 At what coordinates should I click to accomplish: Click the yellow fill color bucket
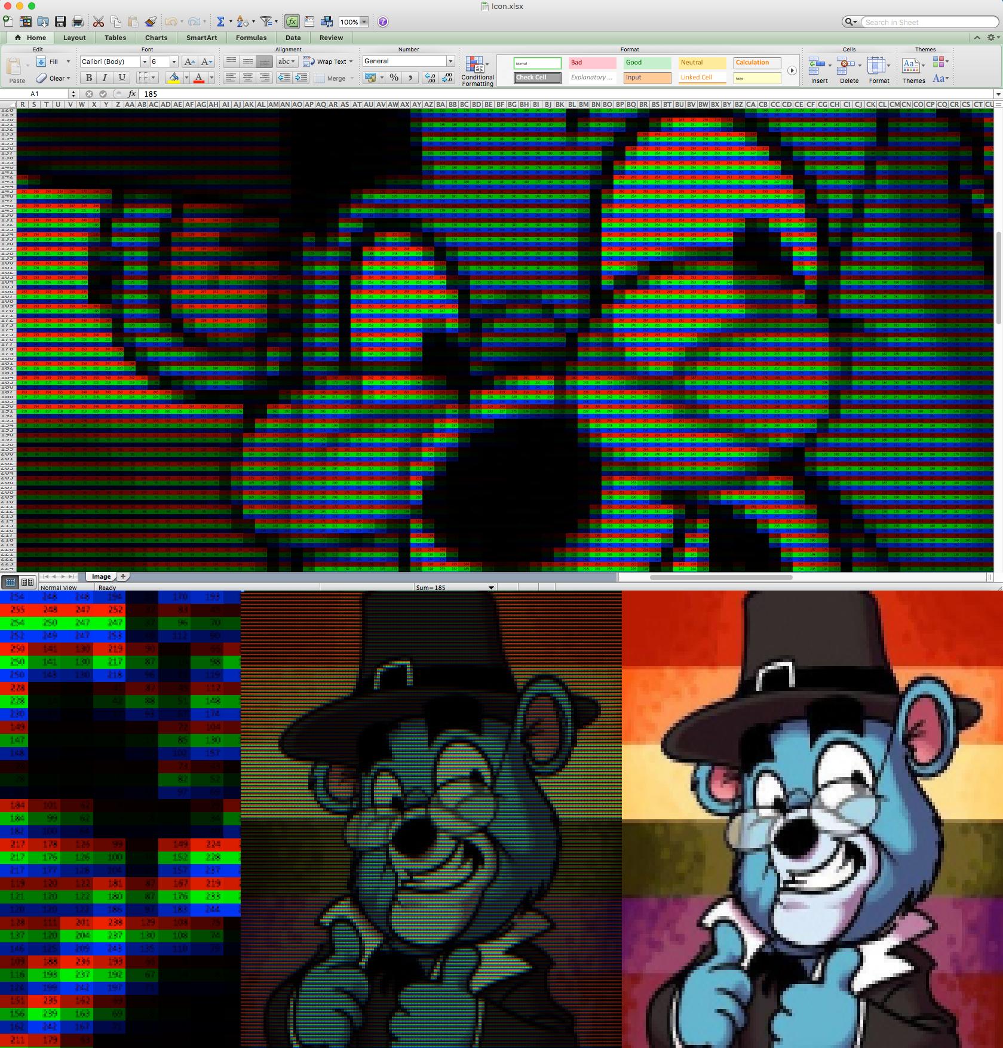coord(173,78)
